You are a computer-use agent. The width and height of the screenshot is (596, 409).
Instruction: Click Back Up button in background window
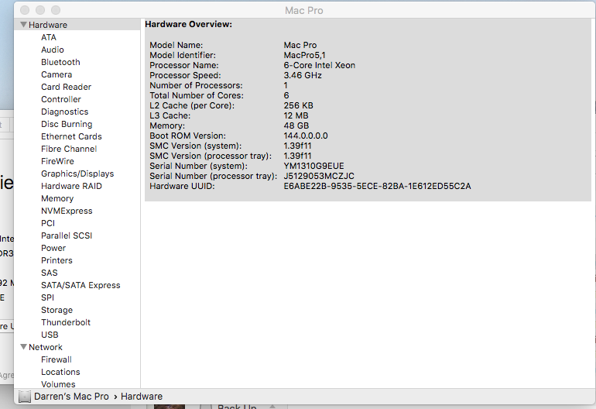click(236, 407)
